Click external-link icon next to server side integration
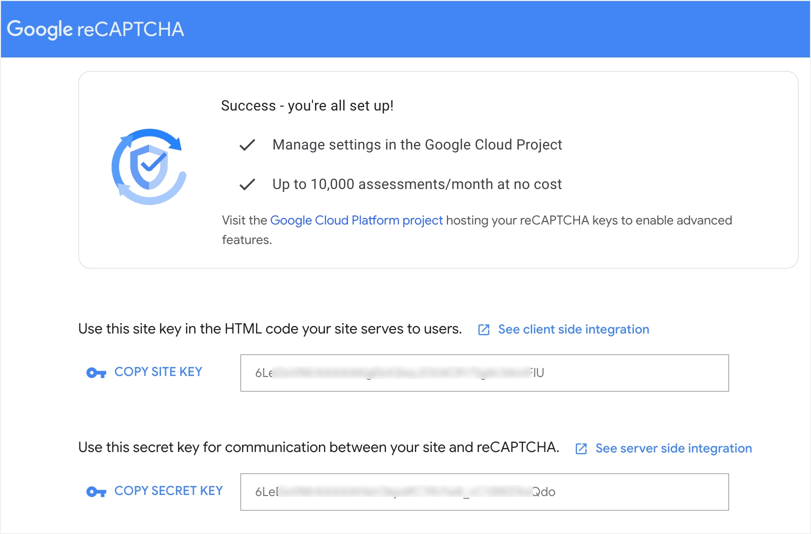The image size is (811, 534). (581, 448)
